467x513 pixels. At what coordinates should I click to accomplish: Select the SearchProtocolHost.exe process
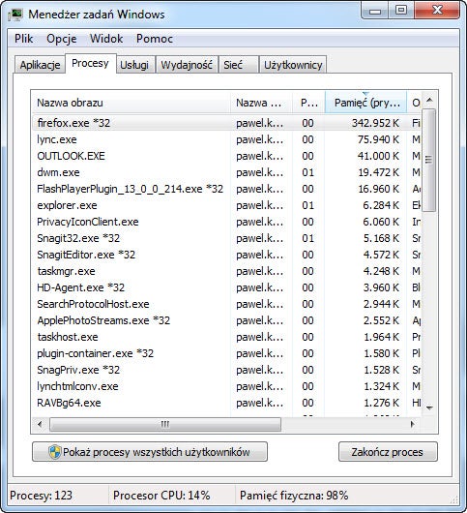point(227,304)
